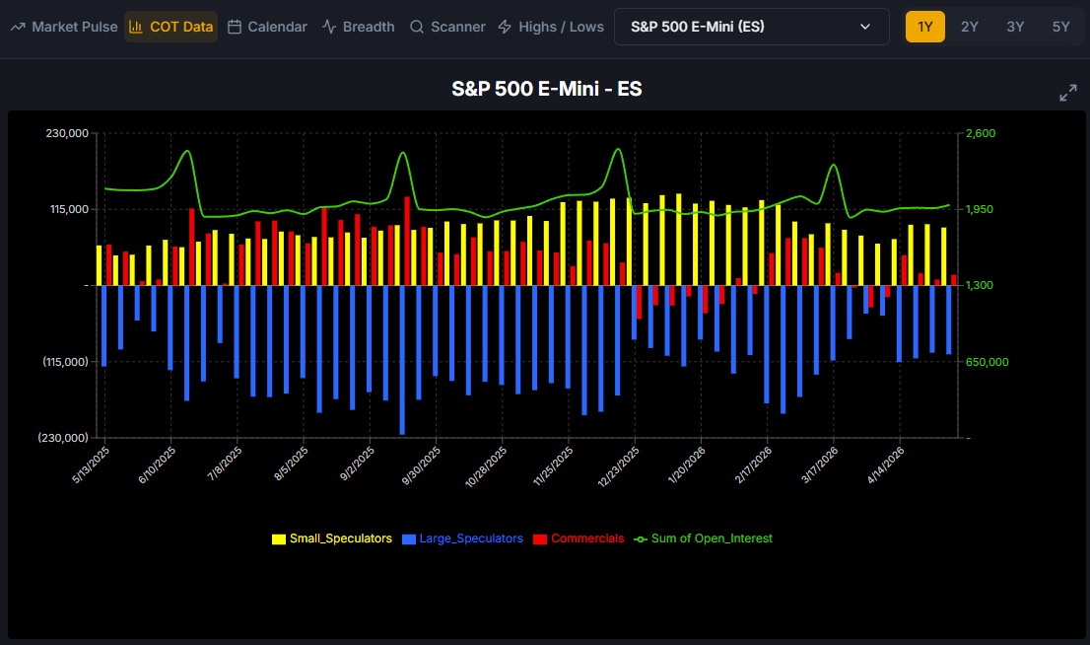
Task: Click the 11/25/2025 x-axis date label
Action: (553, 466)
